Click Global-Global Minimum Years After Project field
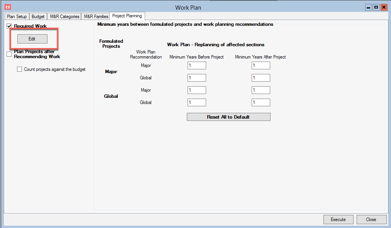Image resolution: width=391 pixels, height=228 pixels. click(261, 102)
